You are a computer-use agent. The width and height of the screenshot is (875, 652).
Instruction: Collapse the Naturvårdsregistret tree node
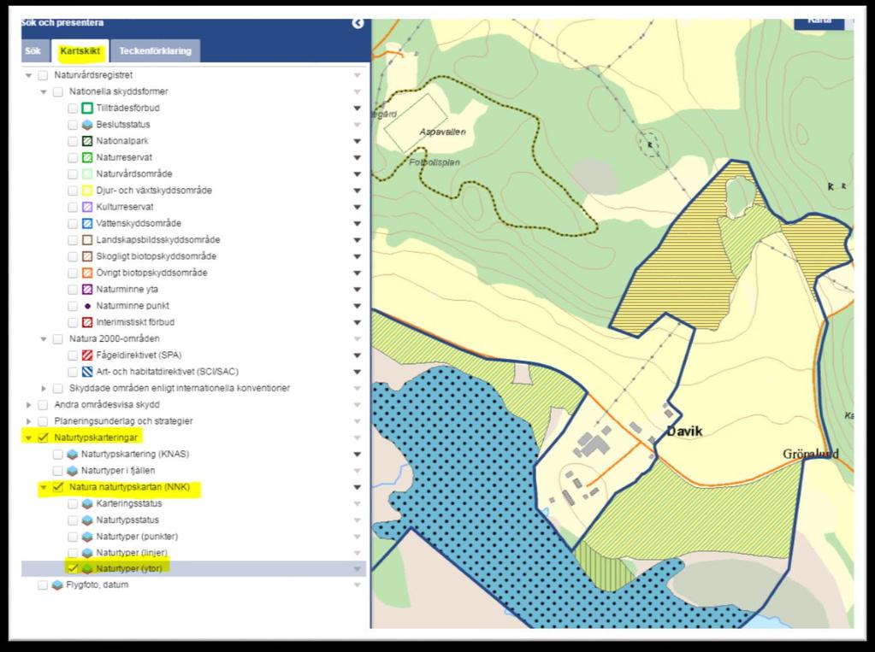(x=28, y=75)
